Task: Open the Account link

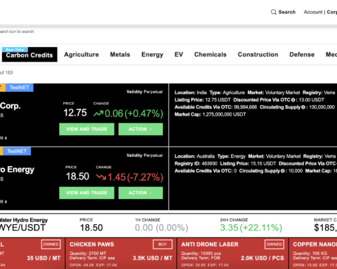Action: click(x=313, y=12)
